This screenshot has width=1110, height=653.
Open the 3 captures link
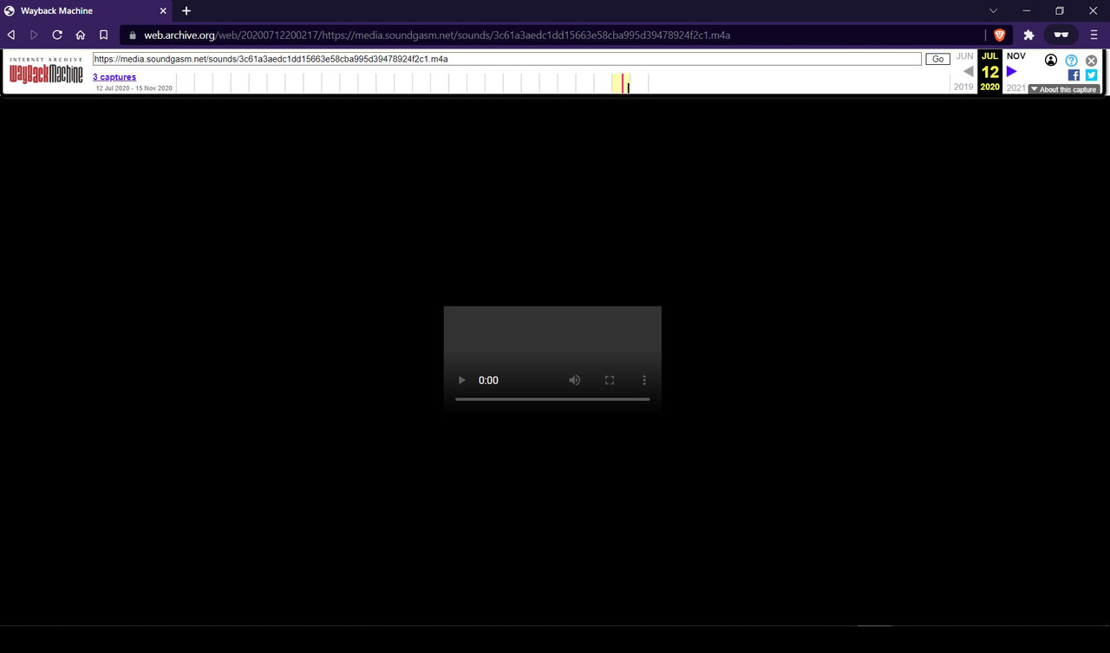click(x=114, y=77)
